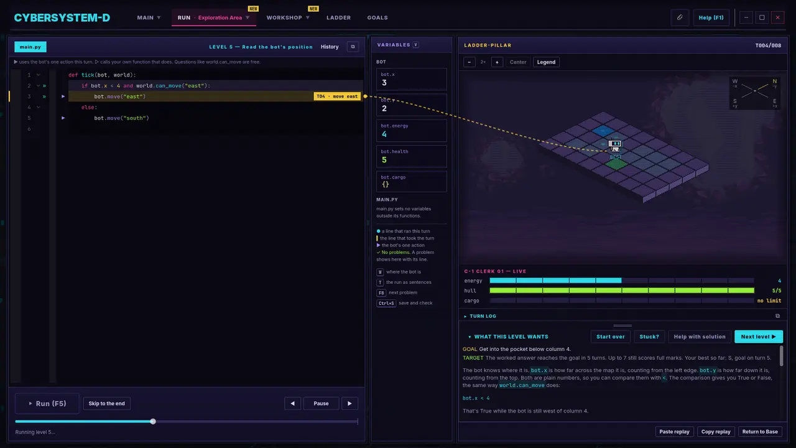
Task: Click the compass widget on the map
Action: (754, 92)
